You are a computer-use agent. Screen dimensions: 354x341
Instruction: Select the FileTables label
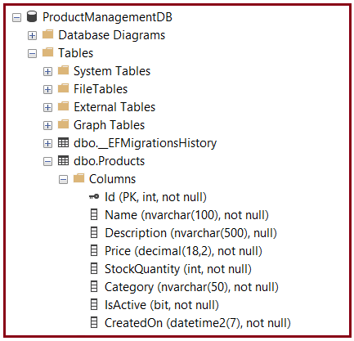[x=101, y=89]
